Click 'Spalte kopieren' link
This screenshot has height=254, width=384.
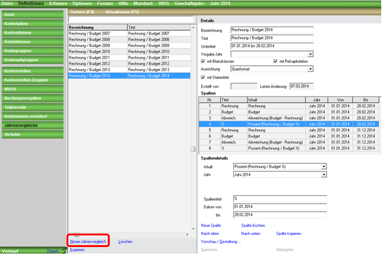(x=288, y=234)
